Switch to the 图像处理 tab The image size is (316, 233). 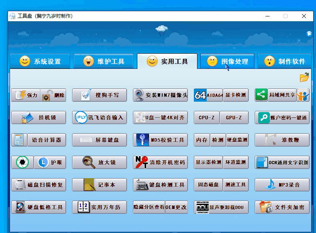227,61
